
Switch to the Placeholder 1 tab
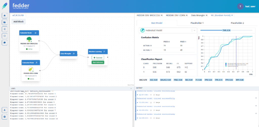197,23
